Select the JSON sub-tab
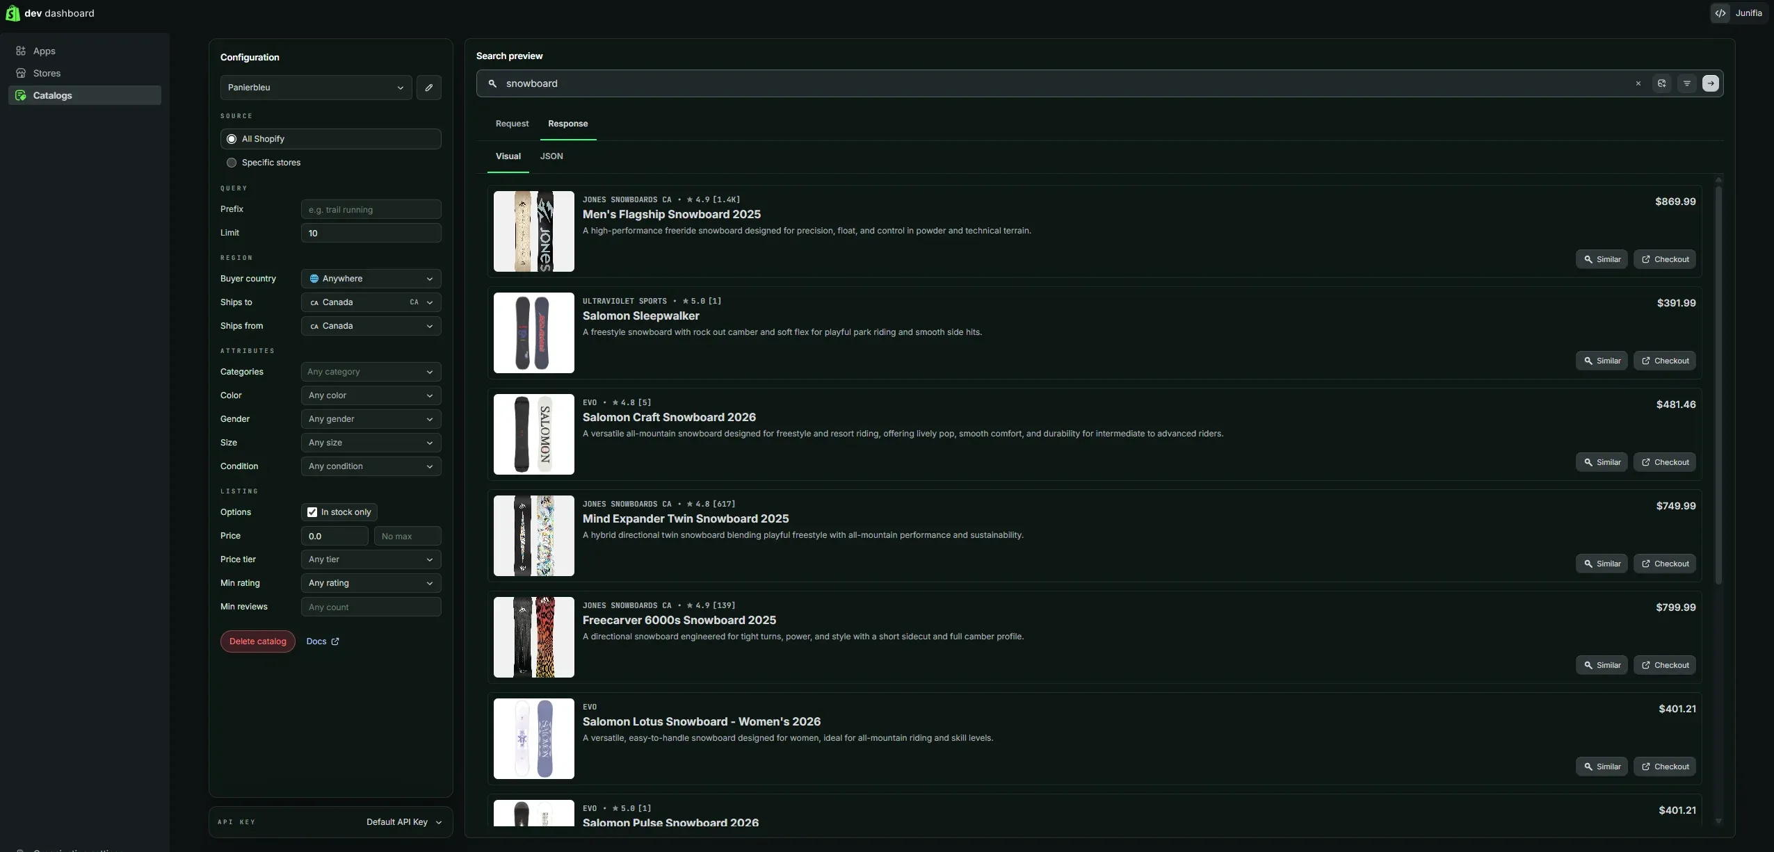The image size is (1774, 852). click(x=551, y=156)
